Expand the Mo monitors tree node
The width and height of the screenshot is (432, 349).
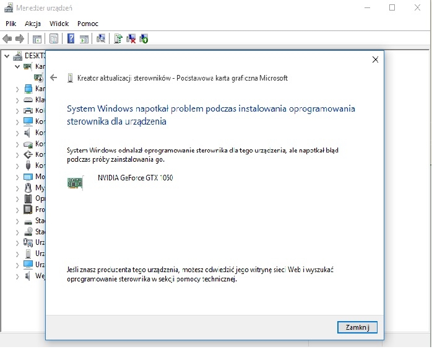pos(17,177)
